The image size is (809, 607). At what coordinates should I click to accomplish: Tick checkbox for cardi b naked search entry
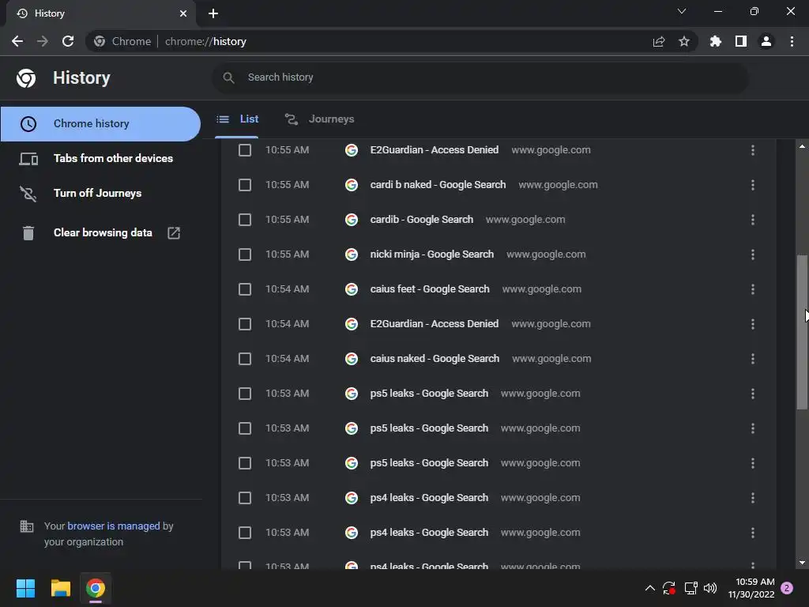pos(245,185)
